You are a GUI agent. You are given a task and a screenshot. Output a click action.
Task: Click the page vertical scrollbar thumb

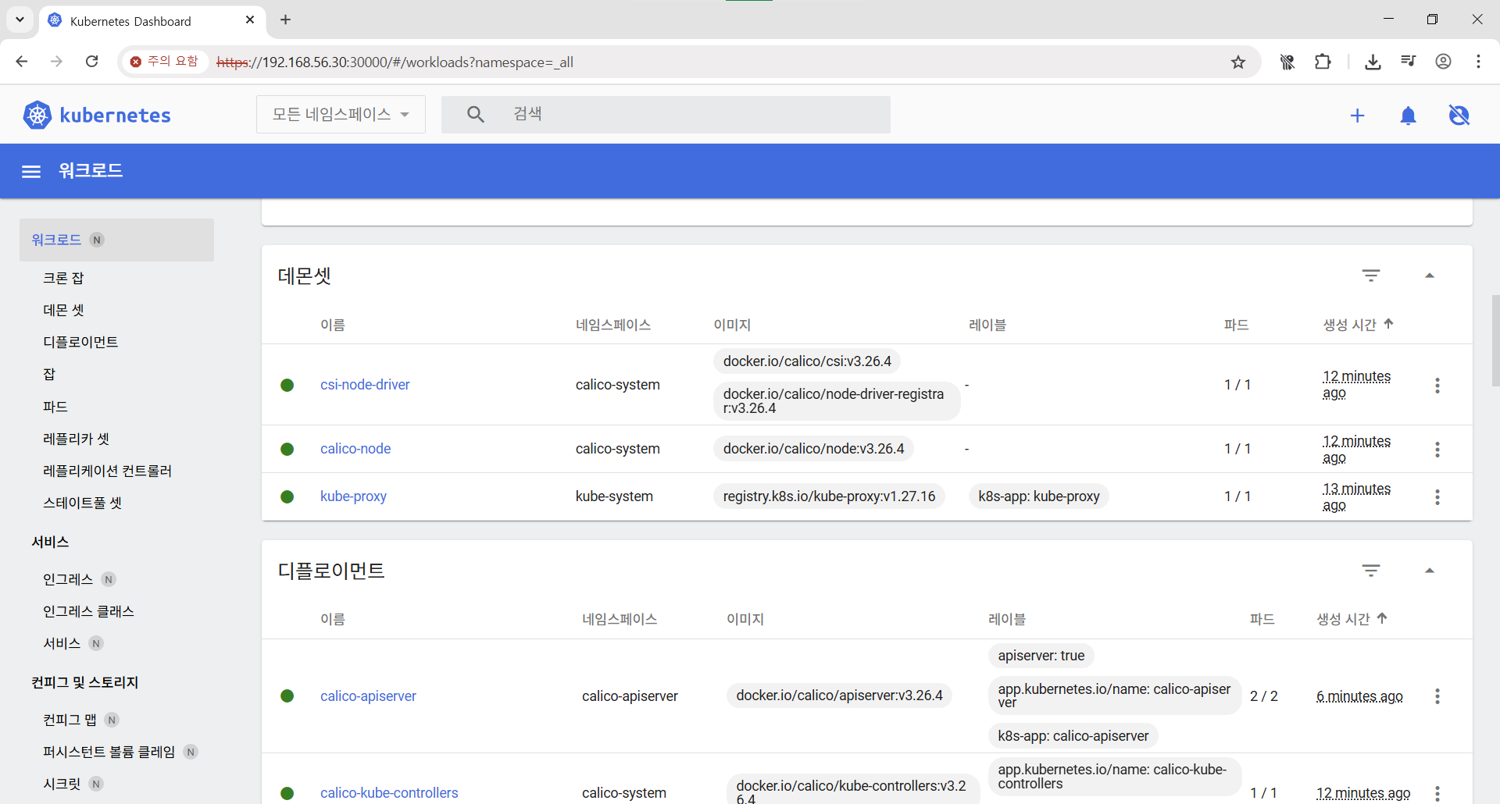[x=1495, y=340]
